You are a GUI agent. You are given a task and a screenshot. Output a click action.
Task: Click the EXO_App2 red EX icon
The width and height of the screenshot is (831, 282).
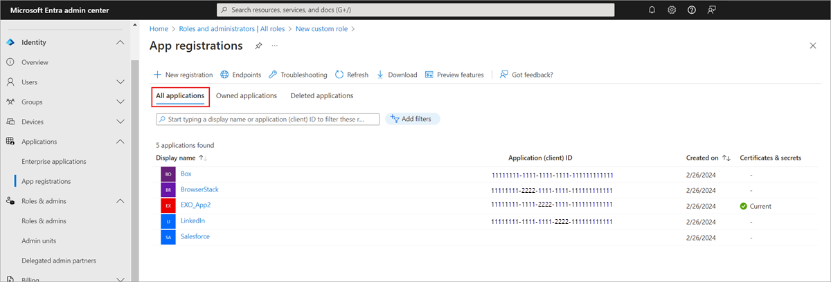click(x=168, y=206)
